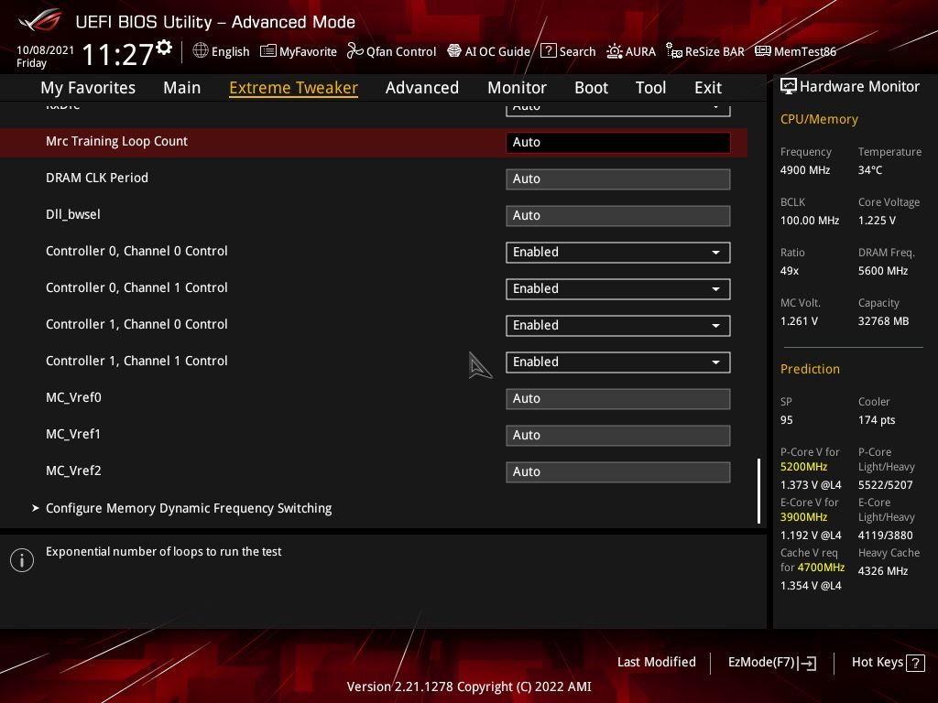The image size is (938, 703).
Task: Open Controller 0, Channel 0 Control dropdown
Action: pyautogui.click(x=618, y=253)
